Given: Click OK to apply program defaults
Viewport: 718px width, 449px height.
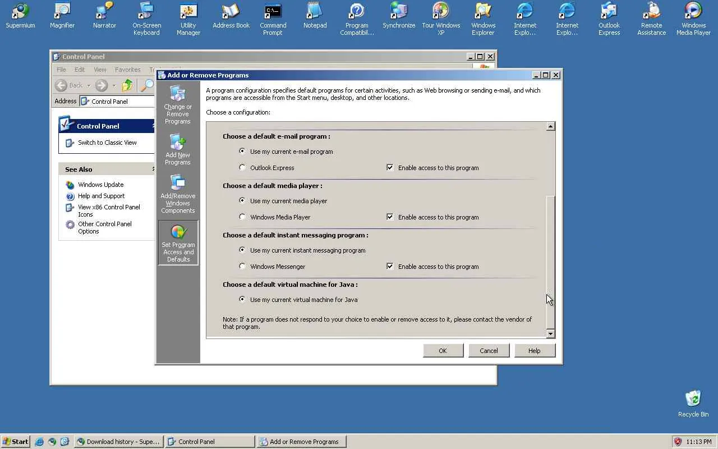Looking at the screenshot, I should [x=443, y=351].
